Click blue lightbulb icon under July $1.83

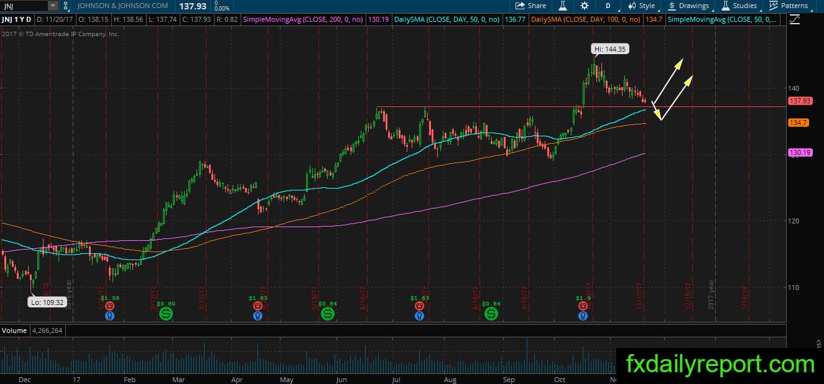point(420,316)
